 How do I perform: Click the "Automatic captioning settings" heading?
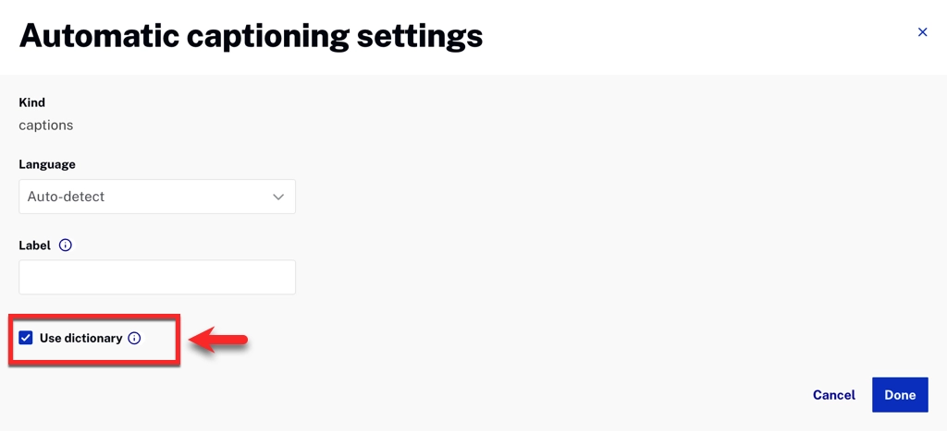click(251, 36)
